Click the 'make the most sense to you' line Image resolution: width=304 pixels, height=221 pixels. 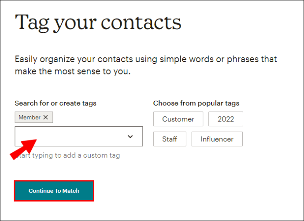click(x=73, y=71)
